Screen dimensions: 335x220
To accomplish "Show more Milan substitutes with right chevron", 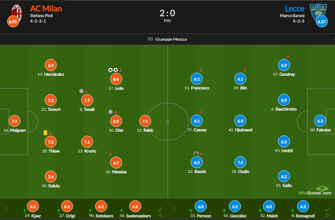I will pyautogui.click(x=161, y=209).
